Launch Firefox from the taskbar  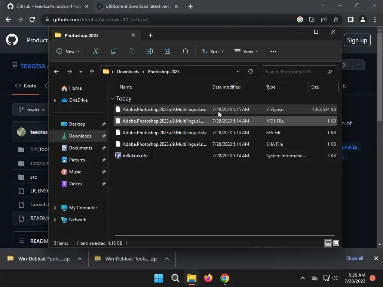pos(208,278)
